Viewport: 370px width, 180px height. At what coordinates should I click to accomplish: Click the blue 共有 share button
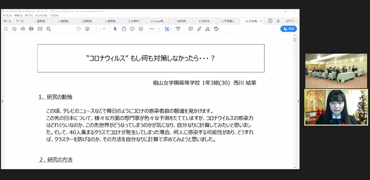pos(289,29)
